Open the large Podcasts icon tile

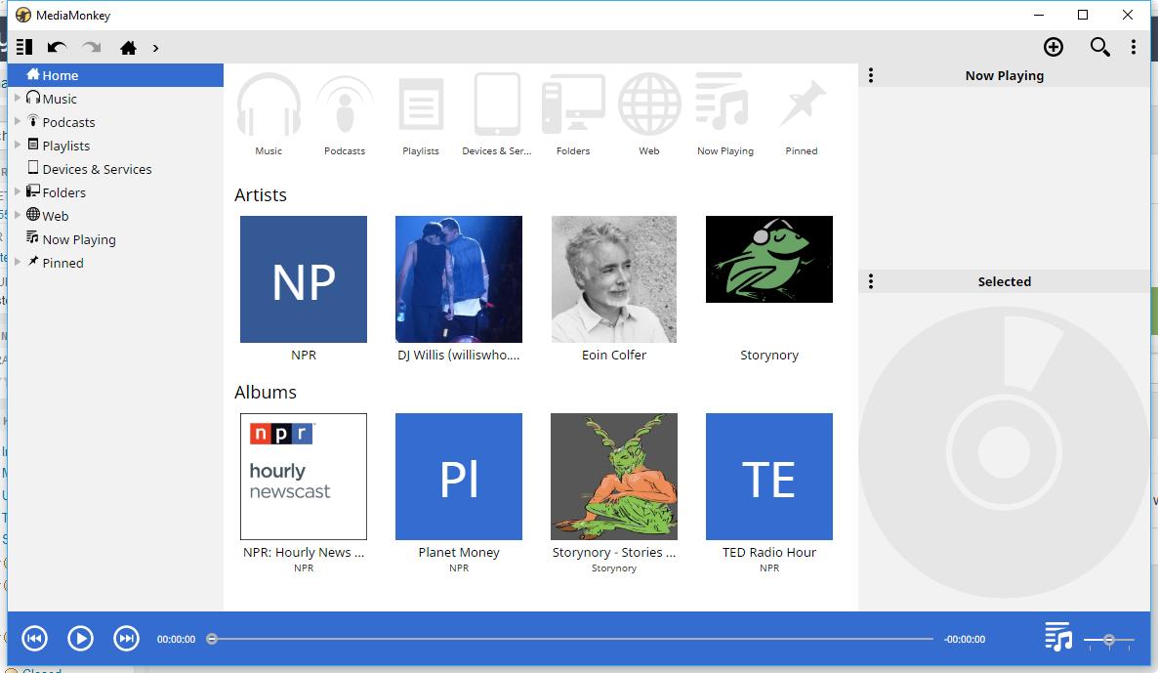[345, 107]
